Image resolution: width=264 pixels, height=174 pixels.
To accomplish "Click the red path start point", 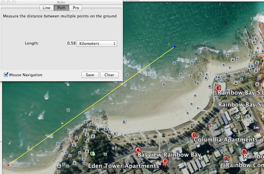I will [x=8, y=165].
